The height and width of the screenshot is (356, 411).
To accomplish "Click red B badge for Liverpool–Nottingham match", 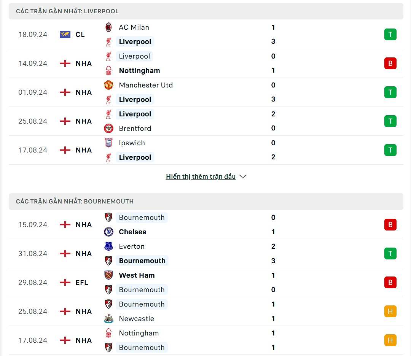I will click(390, 64).
